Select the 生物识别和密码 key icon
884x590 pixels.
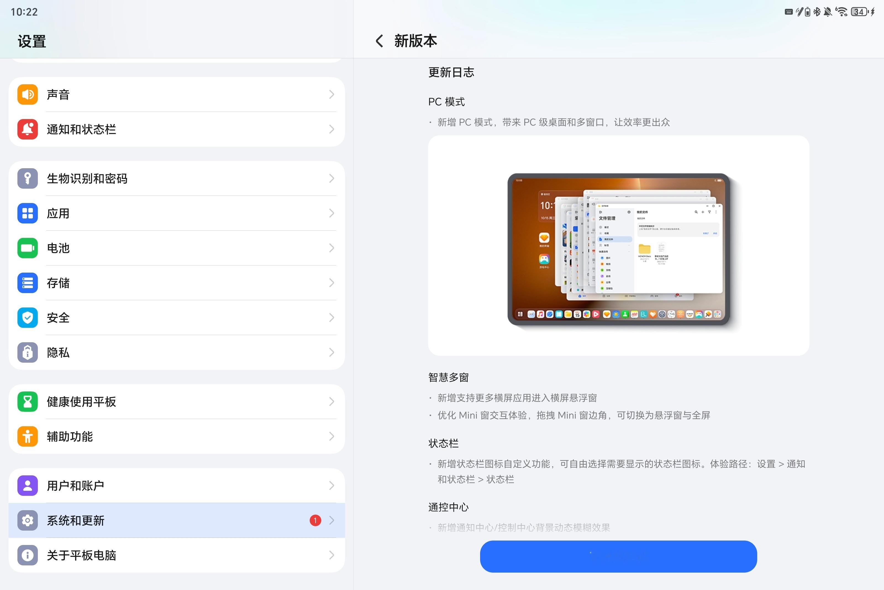point(27,179)
